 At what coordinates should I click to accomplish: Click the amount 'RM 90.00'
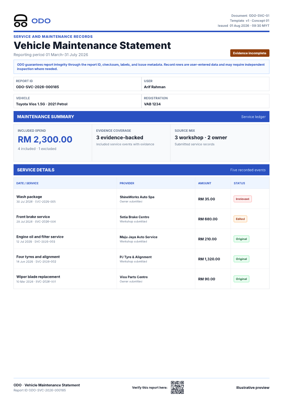tap(206, 279)
